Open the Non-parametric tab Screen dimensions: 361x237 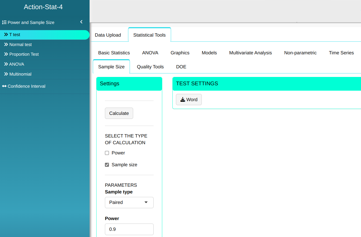(x=300, y=53)
